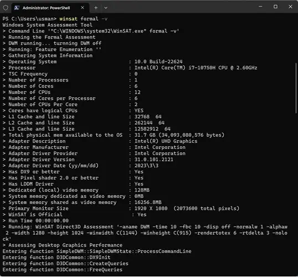
Task: Click the shared video memory '16256.8MB' value
Action: pyautogui.click(x=148, y=202)
